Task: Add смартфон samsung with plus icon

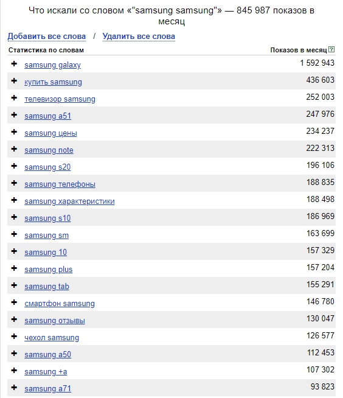Action: [14, 302]
